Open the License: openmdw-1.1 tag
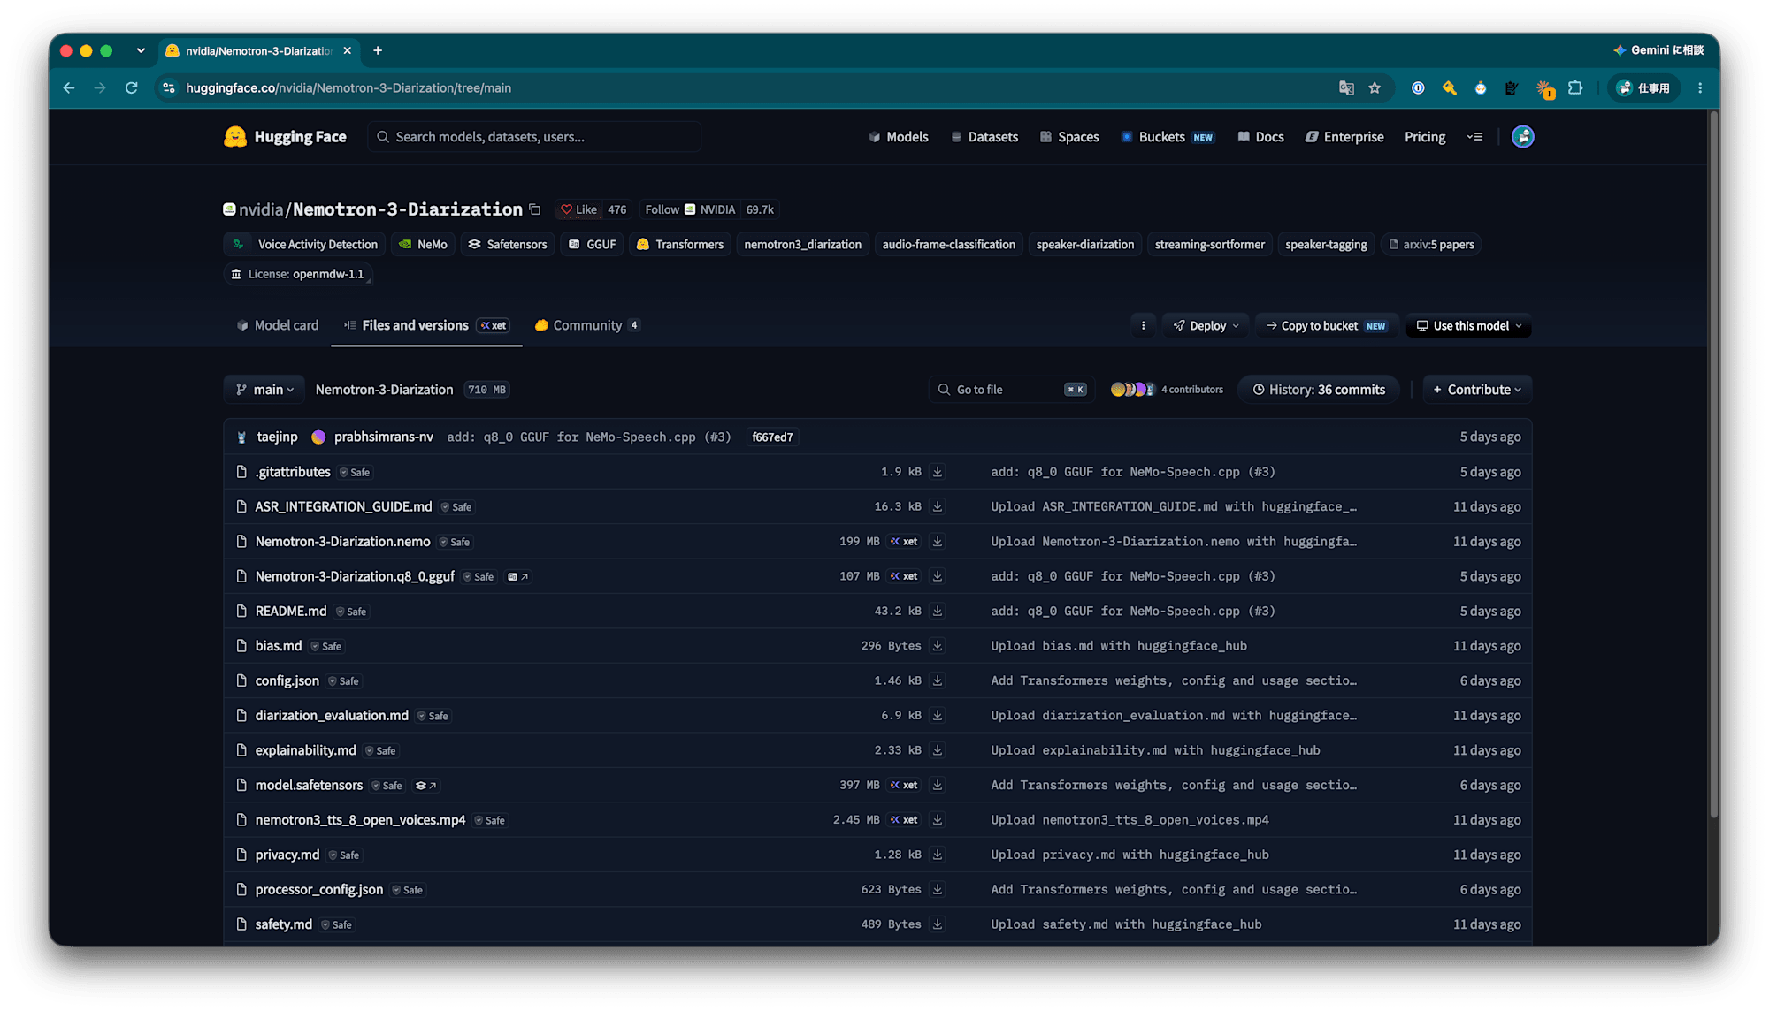The image size is (1769, 1011). [298, 275]
